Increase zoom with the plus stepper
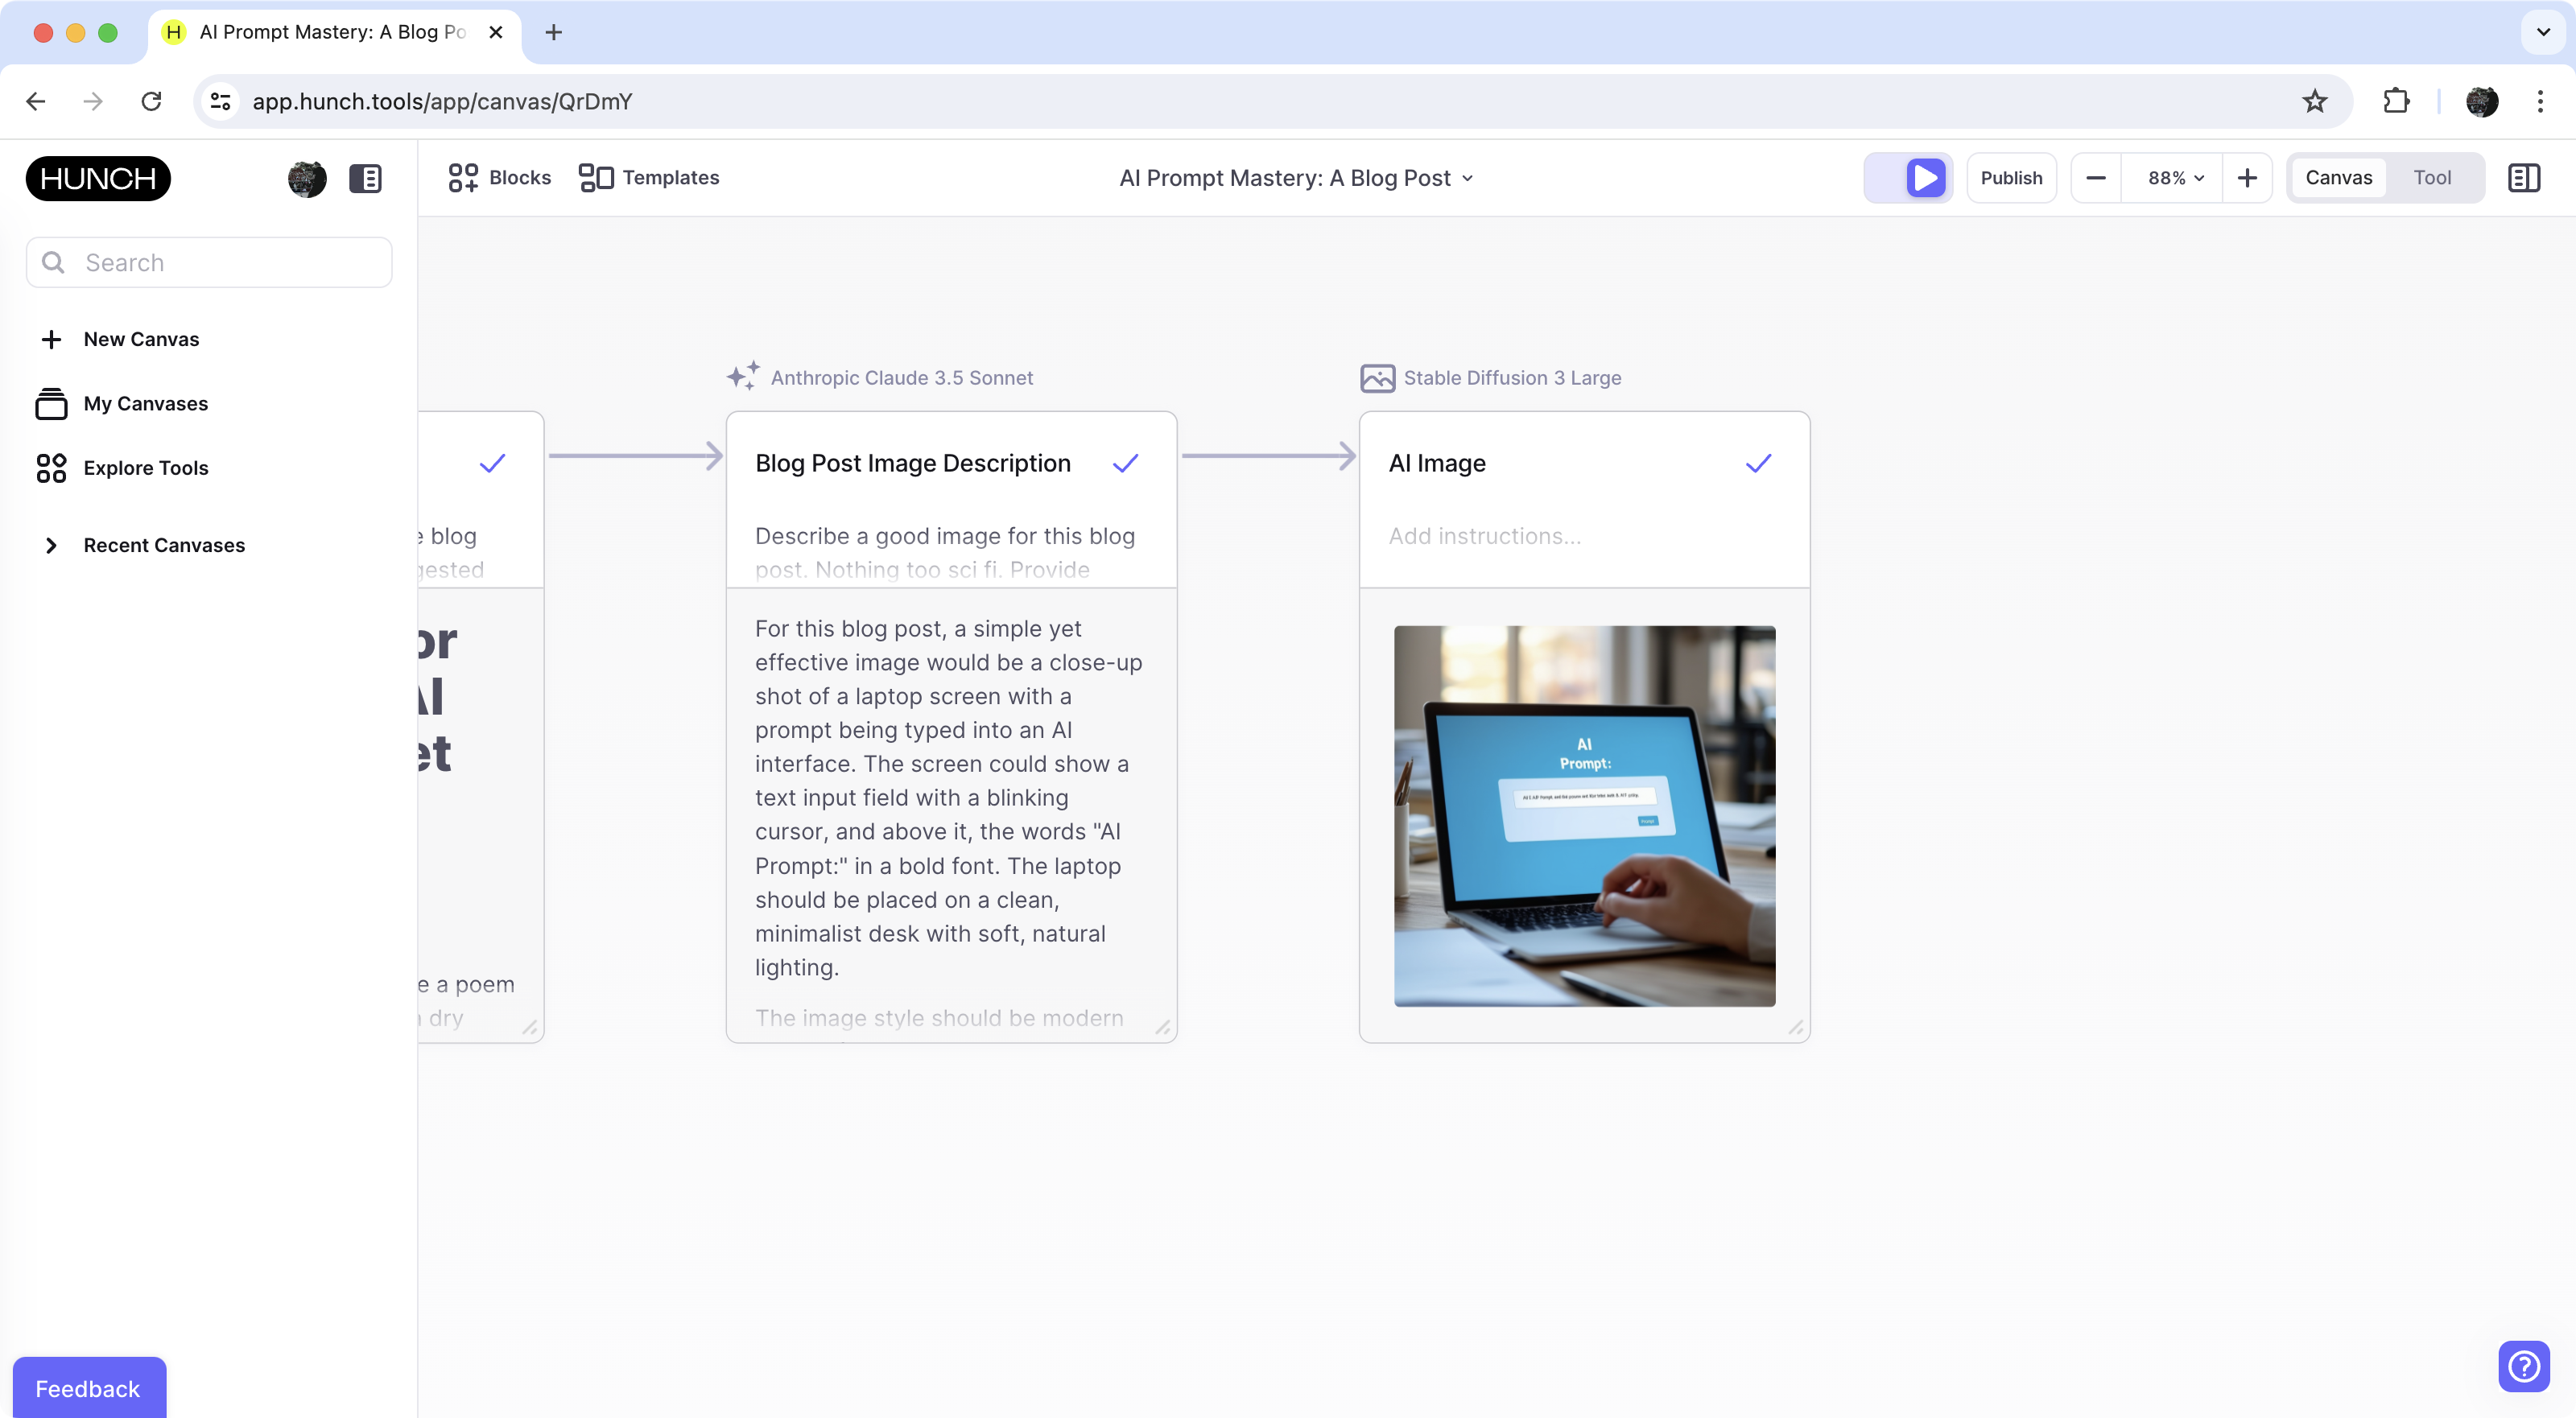Image resolution: width=2576 pixels, height=1418 pixels. (2246, 177)
